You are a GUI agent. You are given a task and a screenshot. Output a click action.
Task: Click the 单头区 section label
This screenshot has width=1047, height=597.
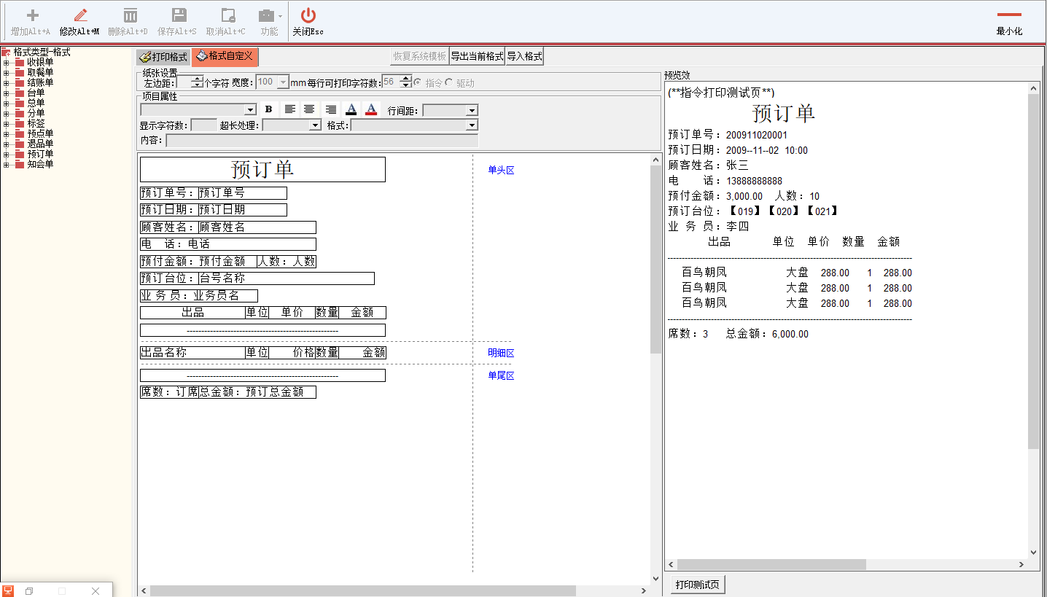(501, 170)
